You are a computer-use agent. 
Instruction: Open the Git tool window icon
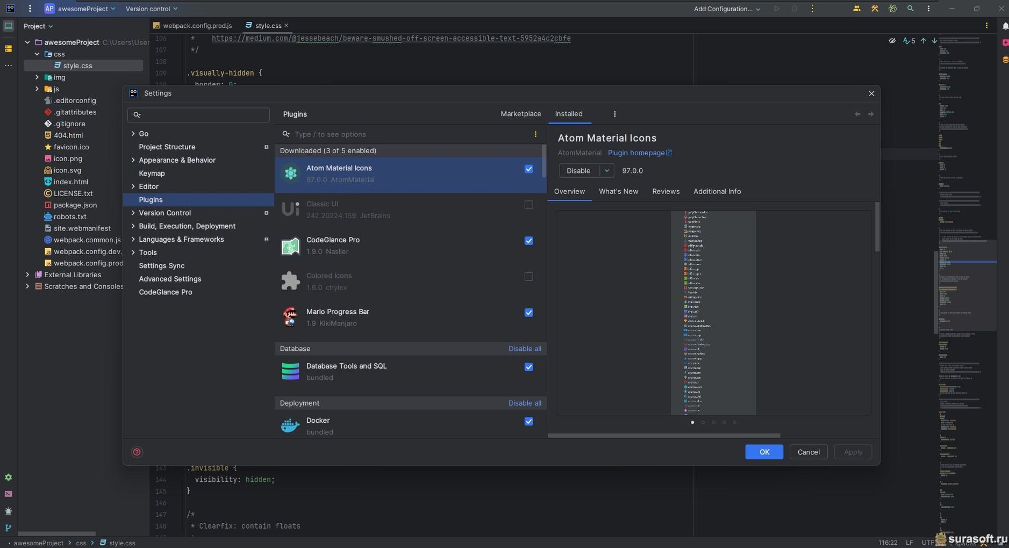click(8, 528)
